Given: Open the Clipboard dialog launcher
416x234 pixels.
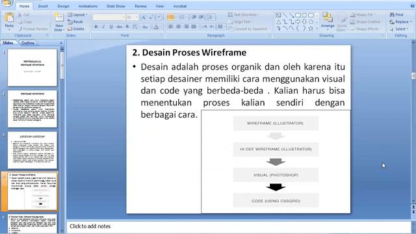Looking at the screenshot, I should click(47, 35).
